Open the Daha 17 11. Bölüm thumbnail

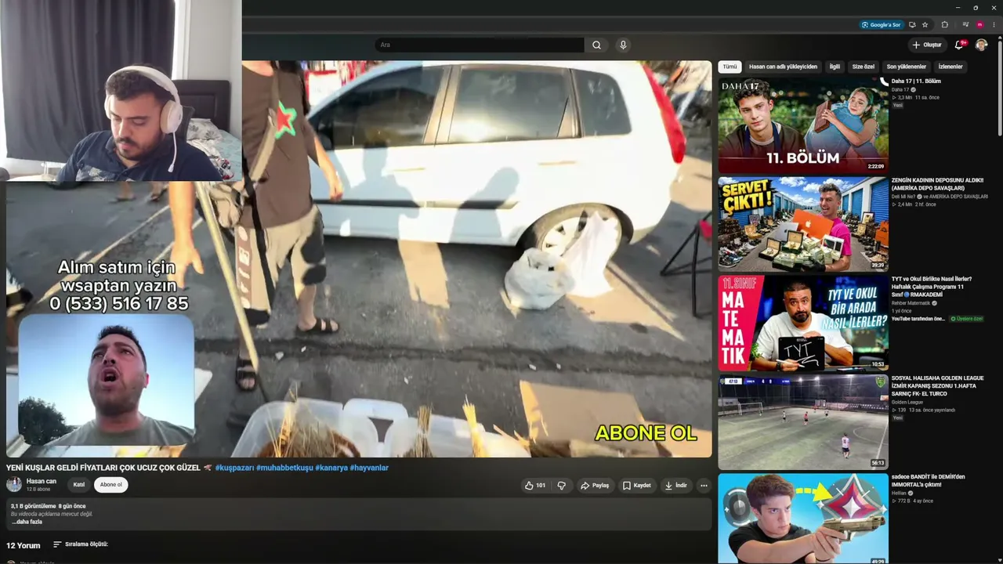(803, 125)
